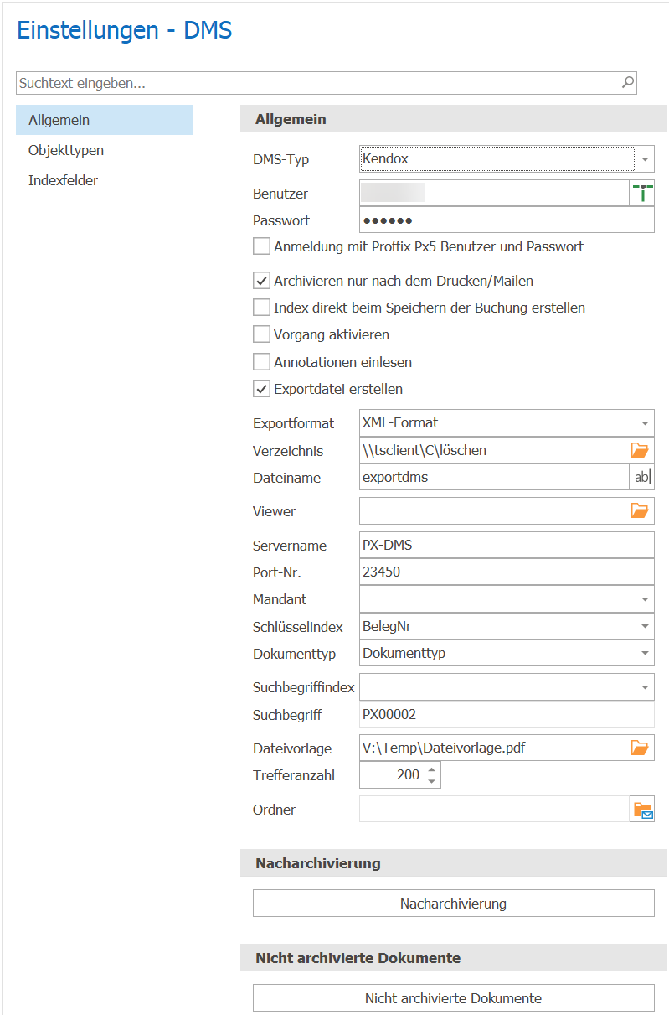Toggle Exportdatei erstellen checkbox

262,389
